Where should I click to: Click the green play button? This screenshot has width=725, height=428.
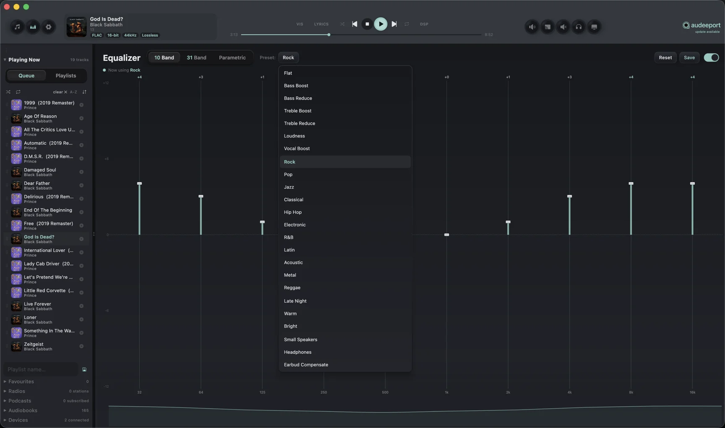pos(381,24)
